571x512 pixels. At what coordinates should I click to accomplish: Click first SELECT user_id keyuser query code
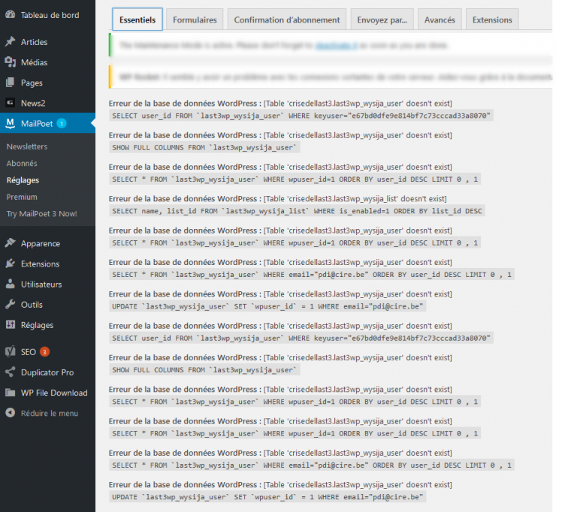click(301, 116)
